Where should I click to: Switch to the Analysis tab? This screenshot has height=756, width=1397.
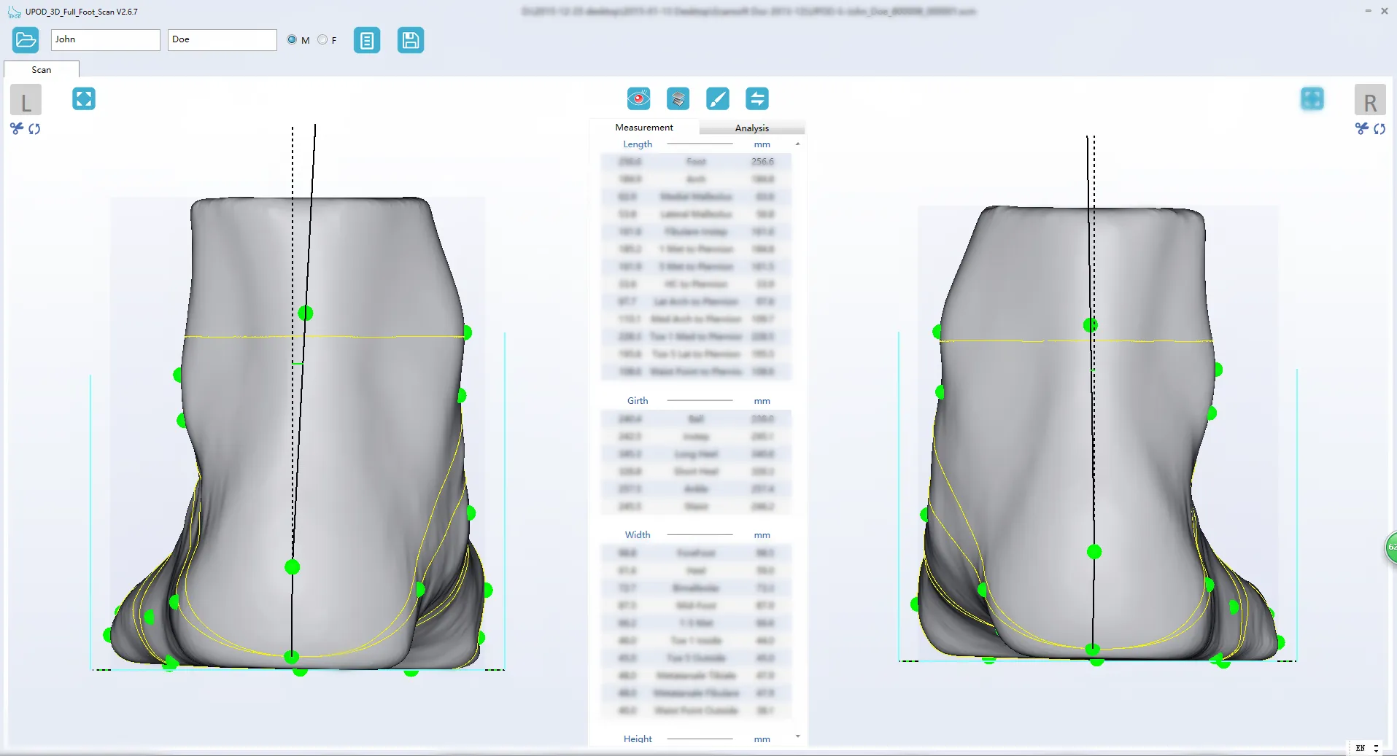click(751, 127)
